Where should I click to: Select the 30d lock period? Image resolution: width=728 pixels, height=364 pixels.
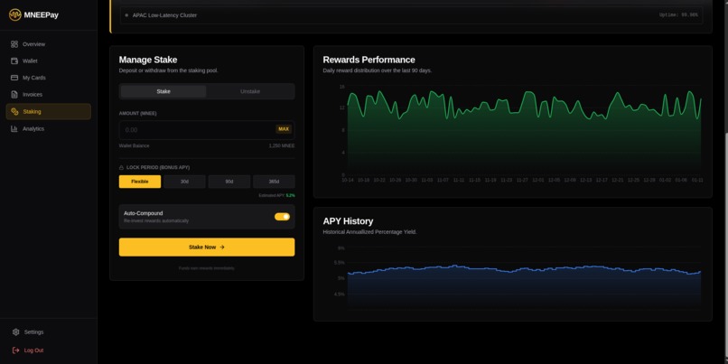(x=184, y=182)
